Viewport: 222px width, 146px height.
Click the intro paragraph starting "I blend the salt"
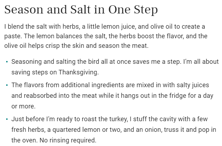[106, 36]
